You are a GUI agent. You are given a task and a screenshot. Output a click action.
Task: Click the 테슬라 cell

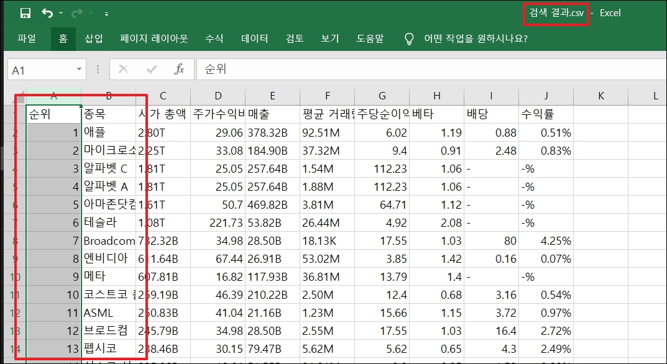click(108, 222)
